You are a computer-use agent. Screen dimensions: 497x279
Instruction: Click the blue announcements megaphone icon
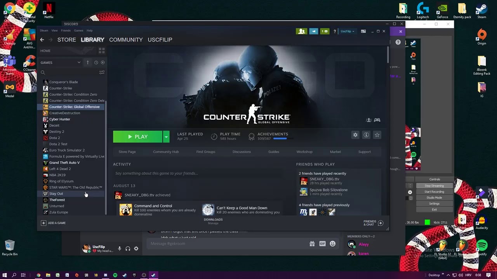coord(314,31)
